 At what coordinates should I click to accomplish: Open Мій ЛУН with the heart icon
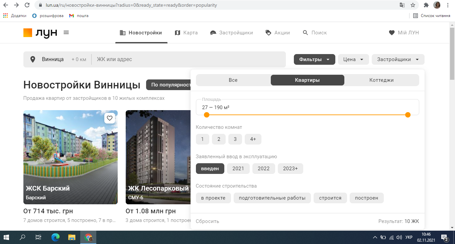[404, 32]
